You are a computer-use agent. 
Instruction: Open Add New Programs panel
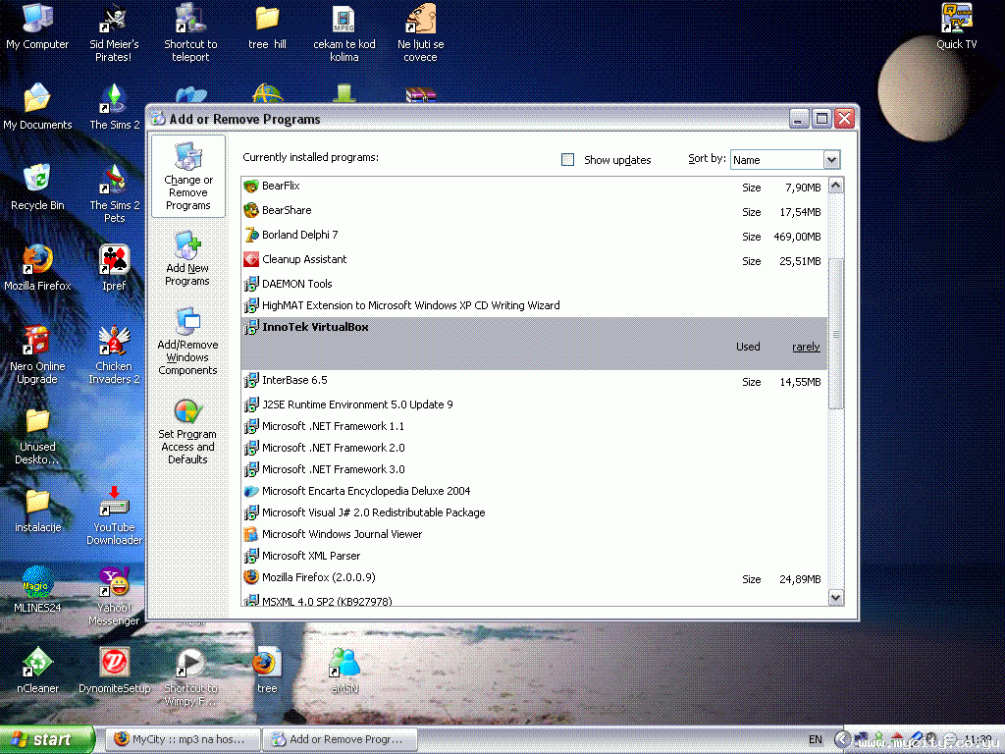(x=187, y=258)
